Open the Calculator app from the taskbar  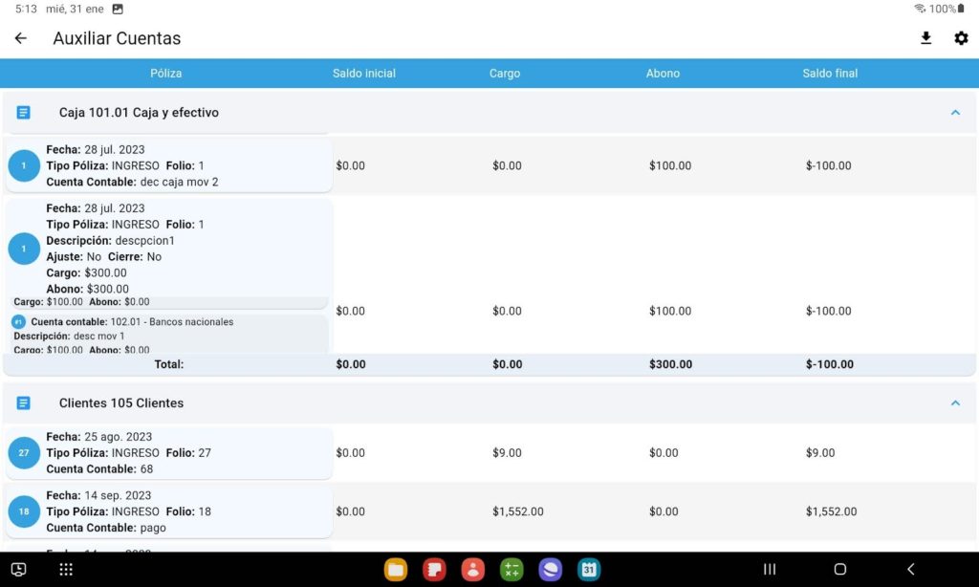tap(511, 569)
